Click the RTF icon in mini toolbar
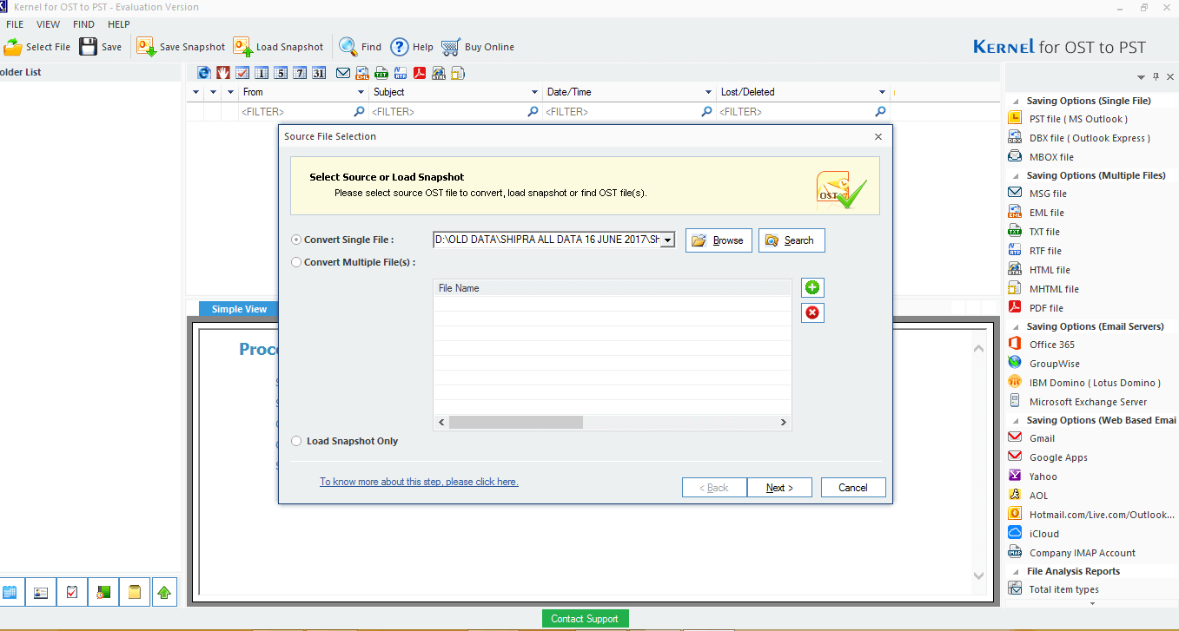The width and height of the screenshot is (1179, 631). pyautogui.click(x=401, y=73)
